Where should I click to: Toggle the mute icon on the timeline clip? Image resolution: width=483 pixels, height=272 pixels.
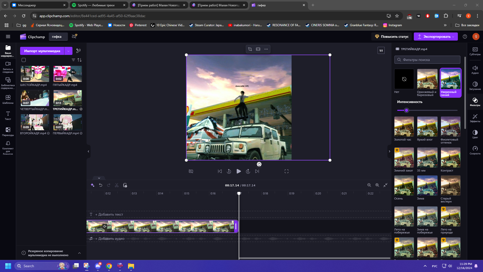[105, 226]
